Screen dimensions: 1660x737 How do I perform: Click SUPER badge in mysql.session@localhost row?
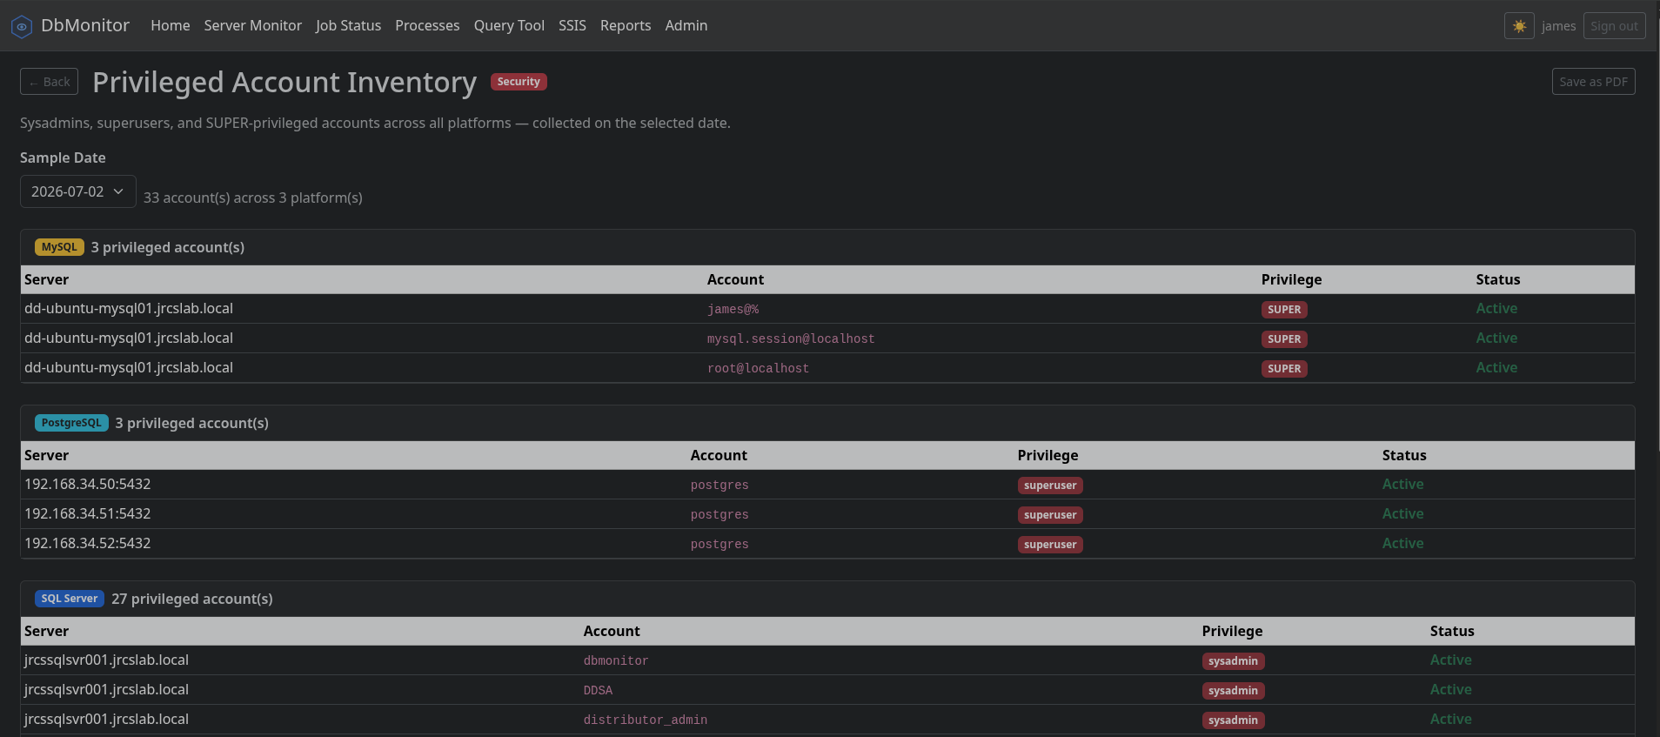click(x=1284, y=339)
